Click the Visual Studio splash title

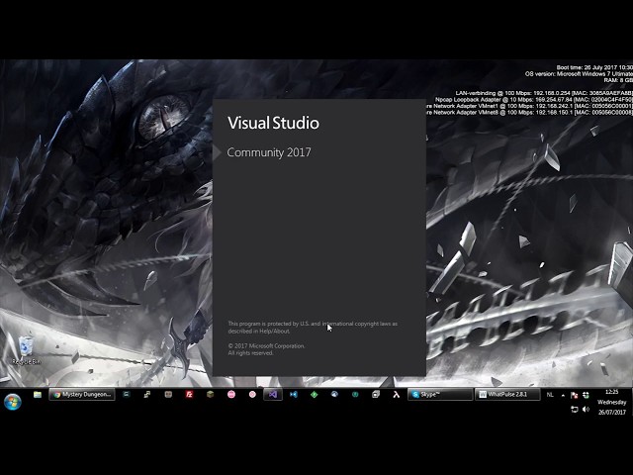coord(273,123)
